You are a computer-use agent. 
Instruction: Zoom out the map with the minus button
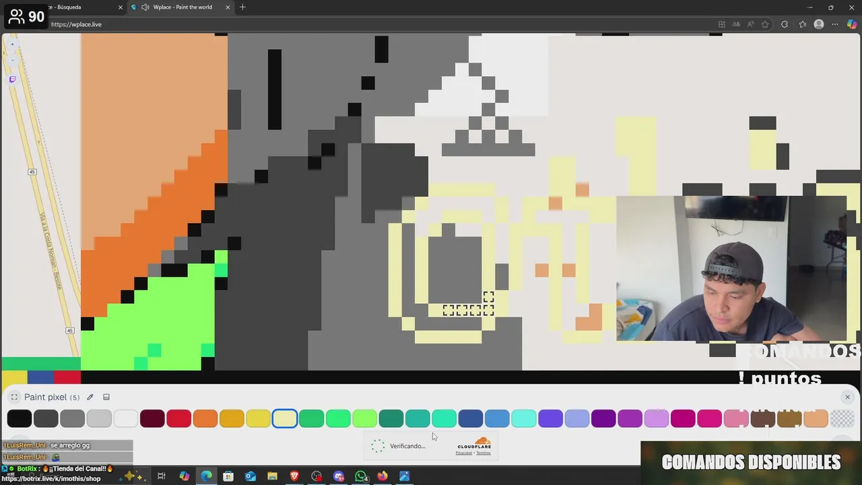coord(12,60)
